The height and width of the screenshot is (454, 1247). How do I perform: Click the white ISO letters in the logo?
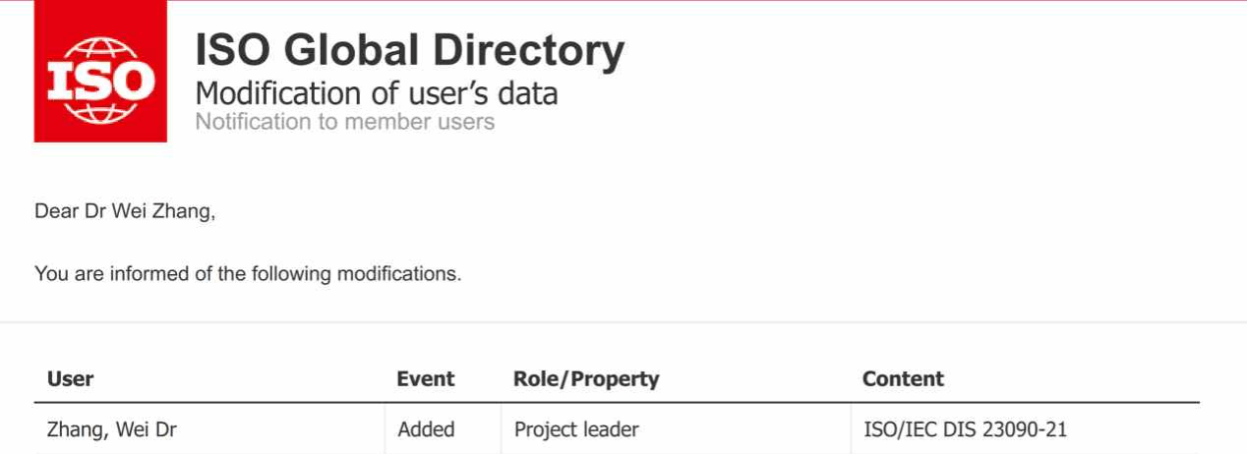100,83
